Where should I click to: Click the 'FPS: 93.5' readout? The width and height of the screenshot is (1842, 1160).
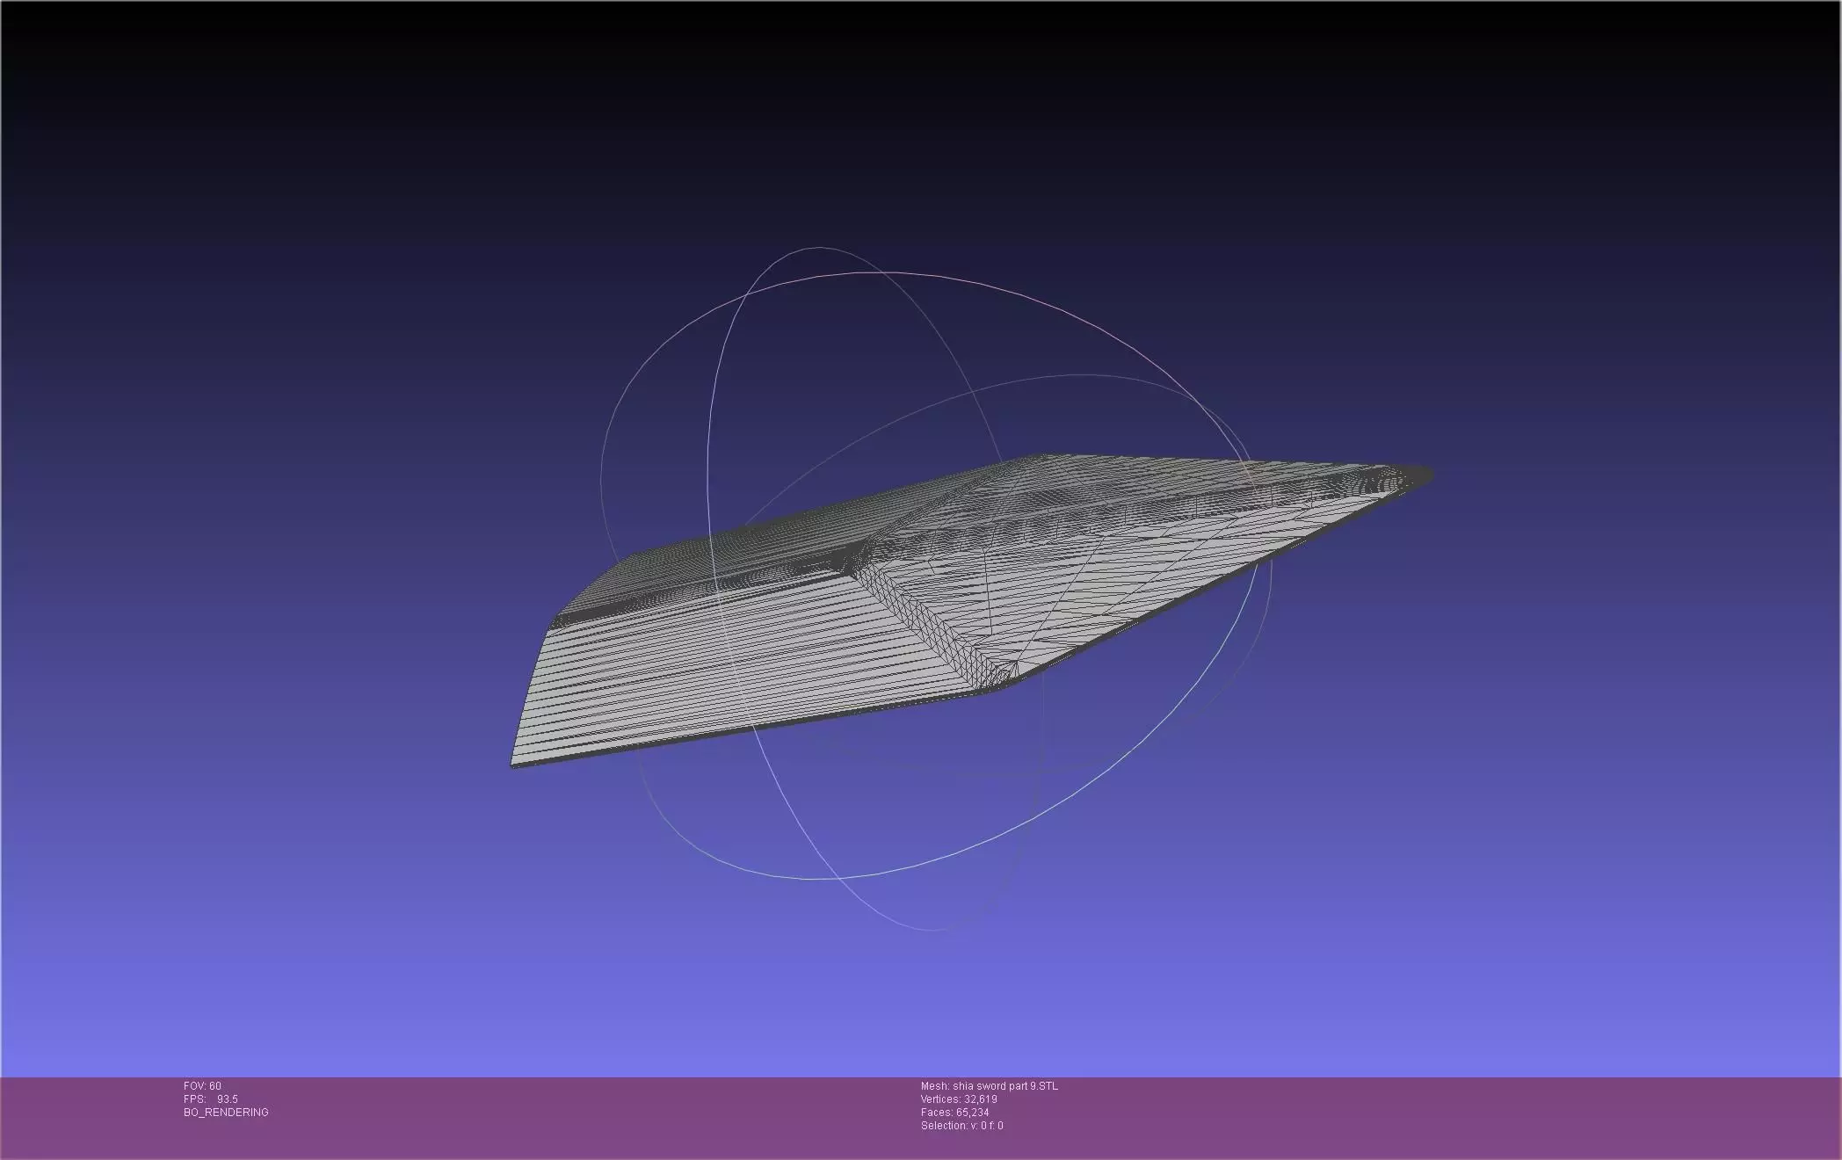click(x=211, y=1099)
